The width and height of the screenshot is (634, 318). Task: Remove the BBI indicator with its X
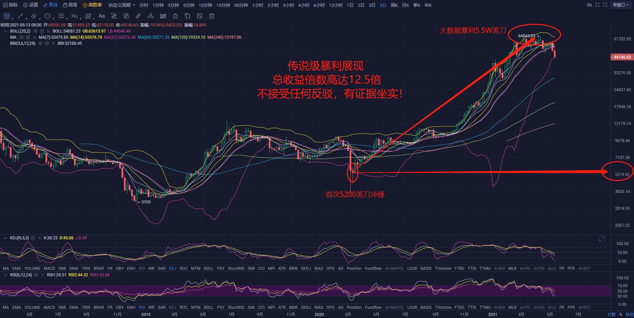coord(53,43)
